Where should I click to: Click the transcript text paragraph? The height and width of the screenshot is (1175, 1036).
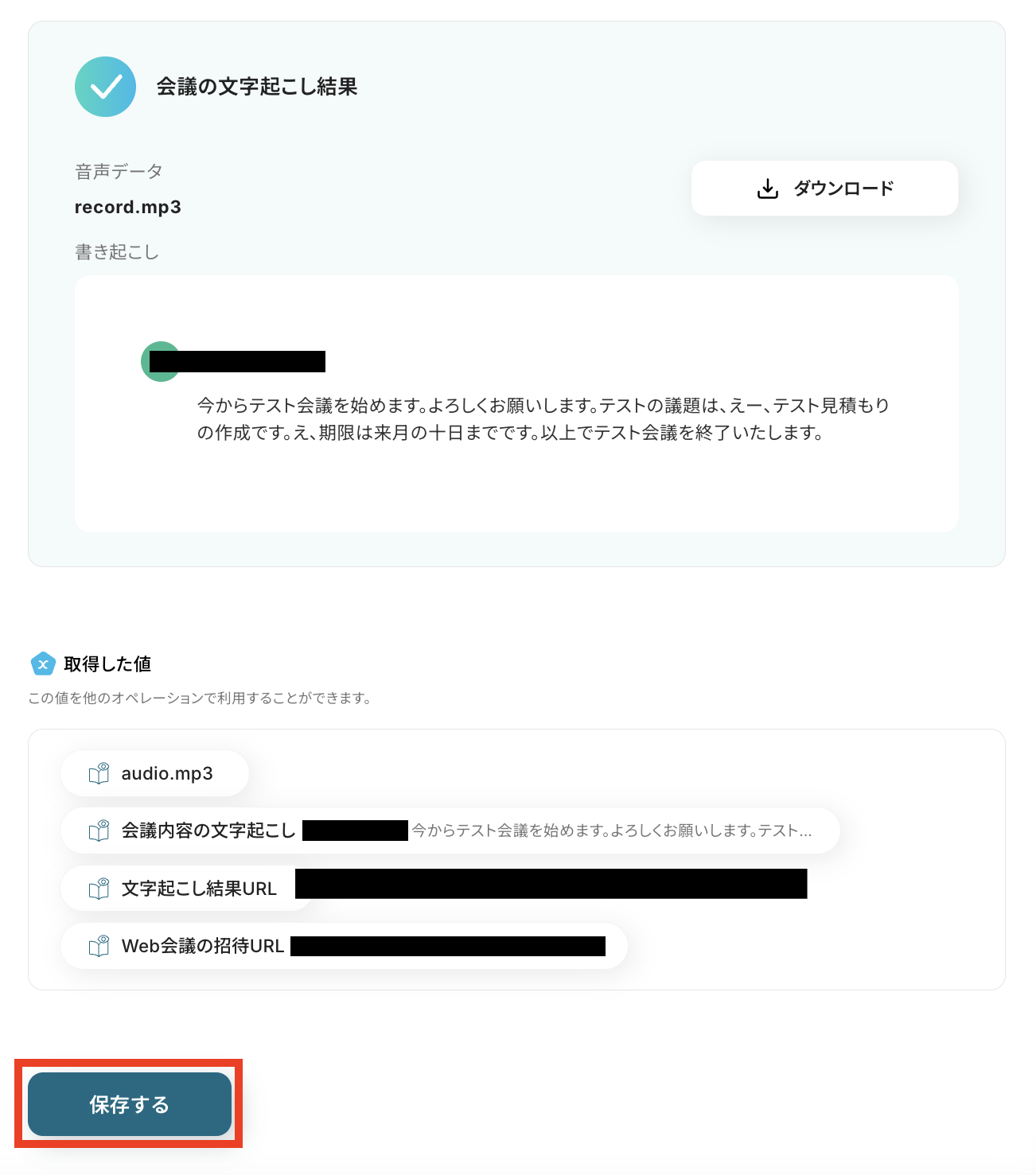[x=543, y=419]
